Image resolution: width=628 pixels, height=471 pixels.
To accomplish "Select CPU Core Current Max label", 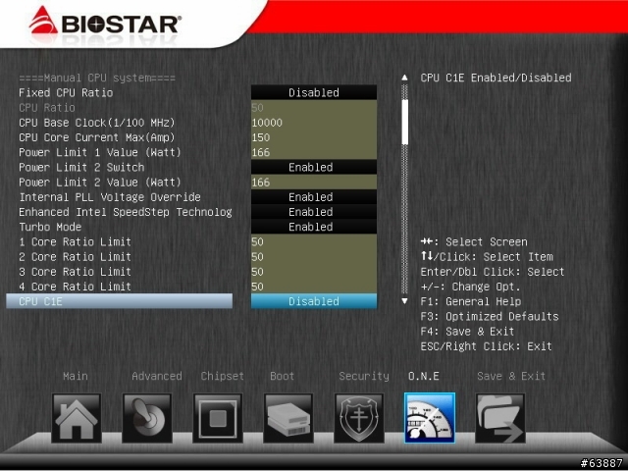I will [97, 137].
